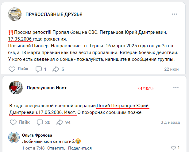Click the comment time 1 окт в 7:48
Viewport: 189px width, 152px height.
33,148
